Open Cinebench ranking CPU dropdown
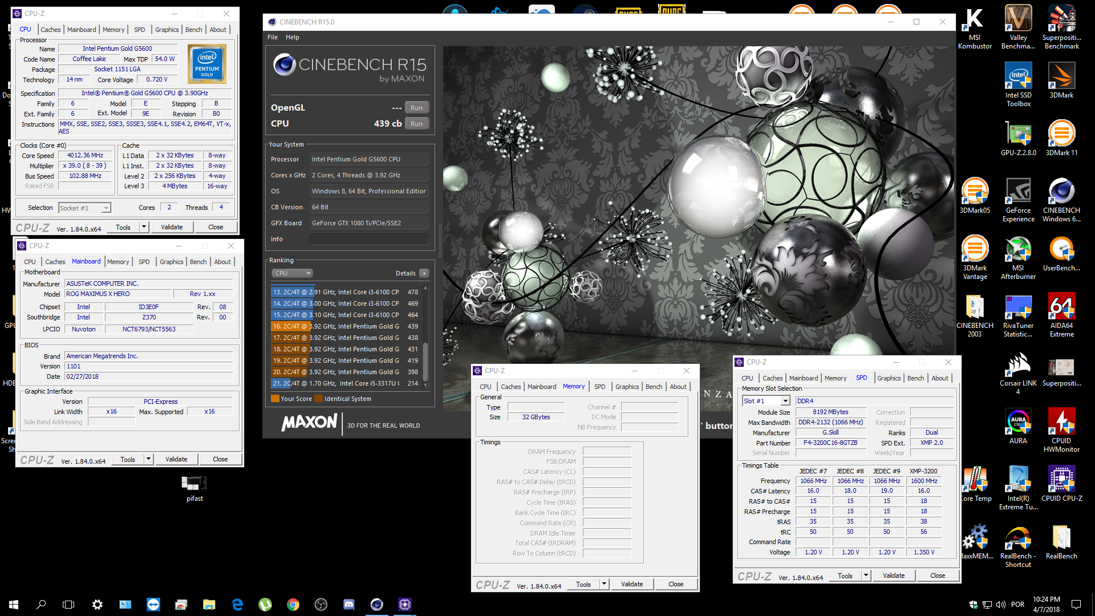This screenshot has width=1095, height=616. tap(293, 273)
